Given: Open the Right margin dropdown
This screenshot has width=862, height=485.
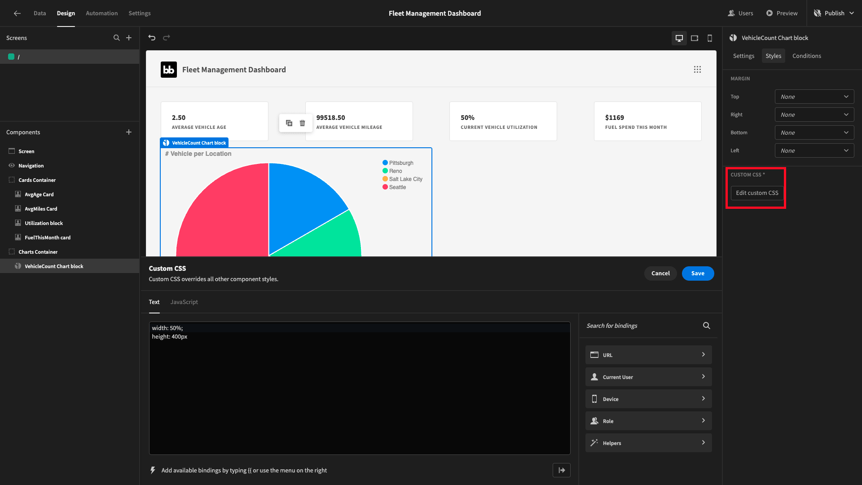Looking at the screenshot, I should click(x=814, y=115).
